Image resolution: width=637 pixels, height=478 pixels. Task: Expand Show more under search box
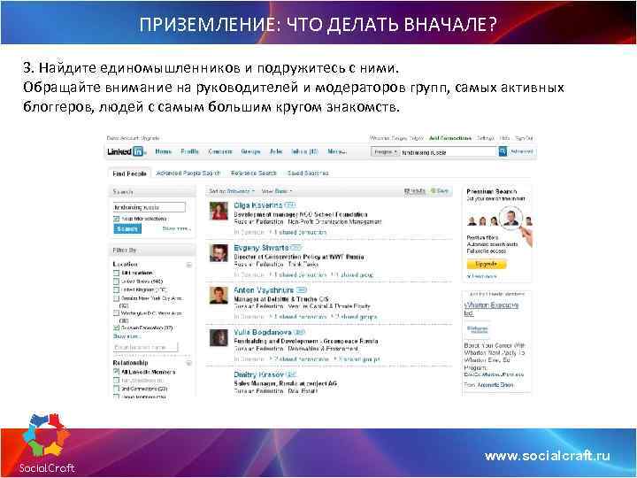(x=176, y=228)
